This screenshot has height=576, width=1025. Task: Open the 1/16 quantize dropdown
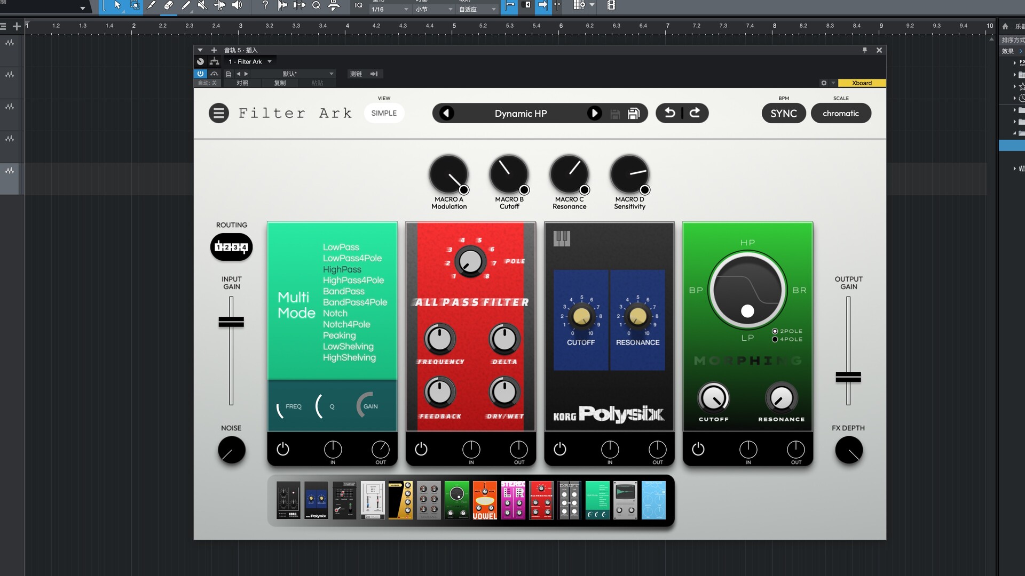click(390, 9)
